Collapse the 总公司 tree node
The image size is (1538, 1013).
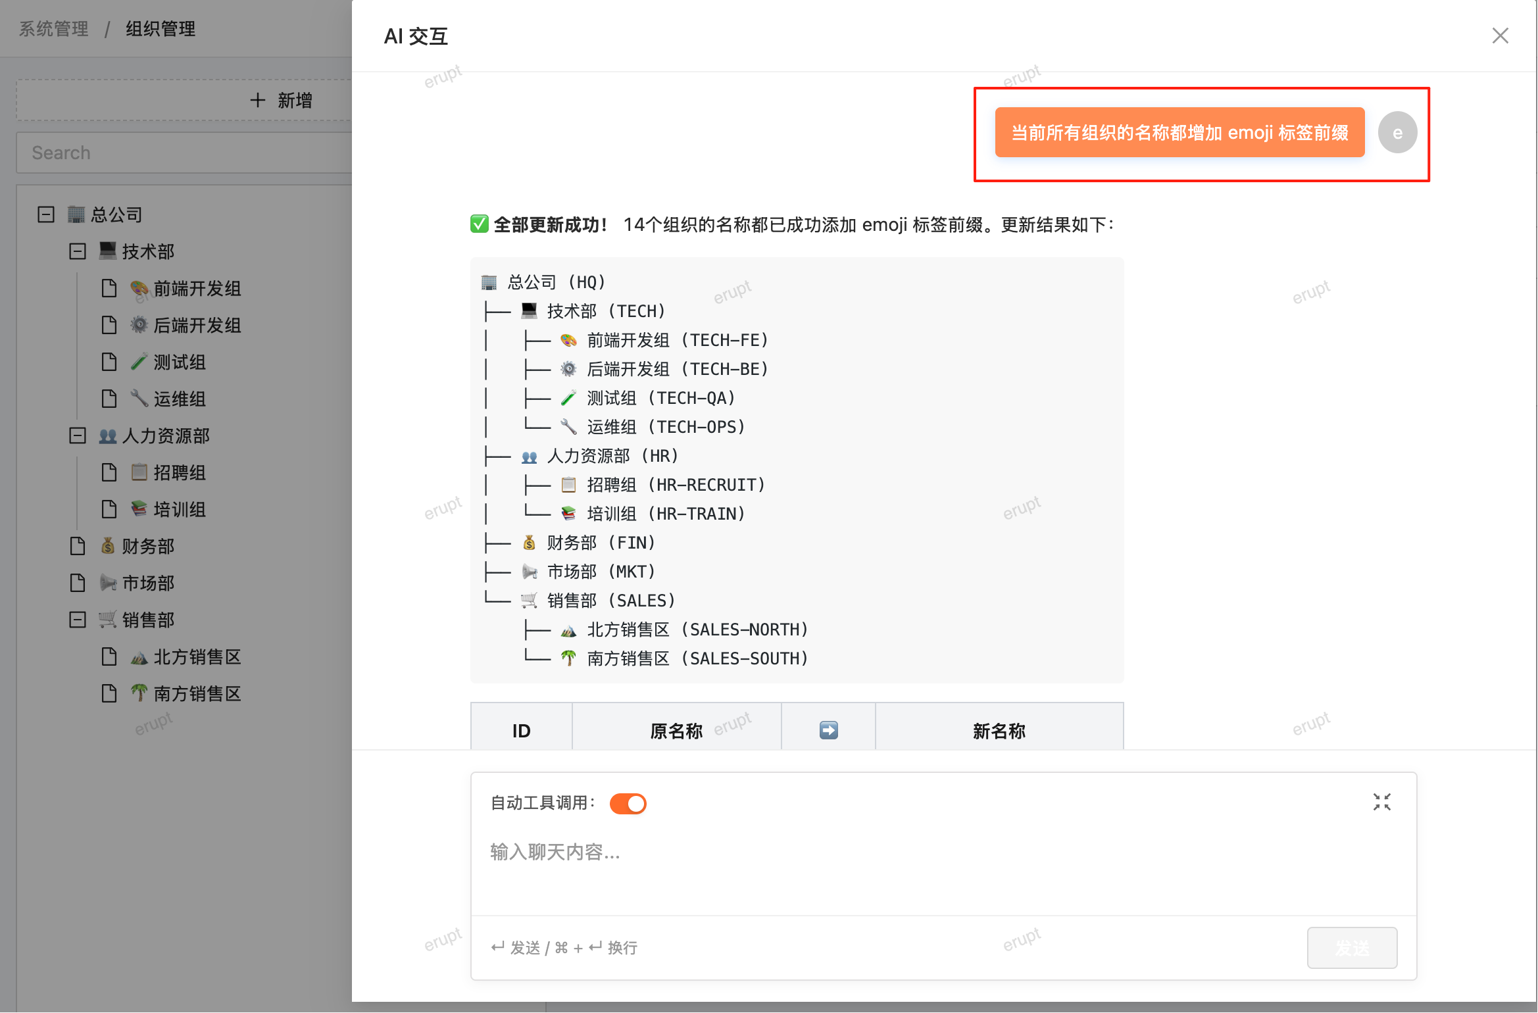tap(46, 214)
